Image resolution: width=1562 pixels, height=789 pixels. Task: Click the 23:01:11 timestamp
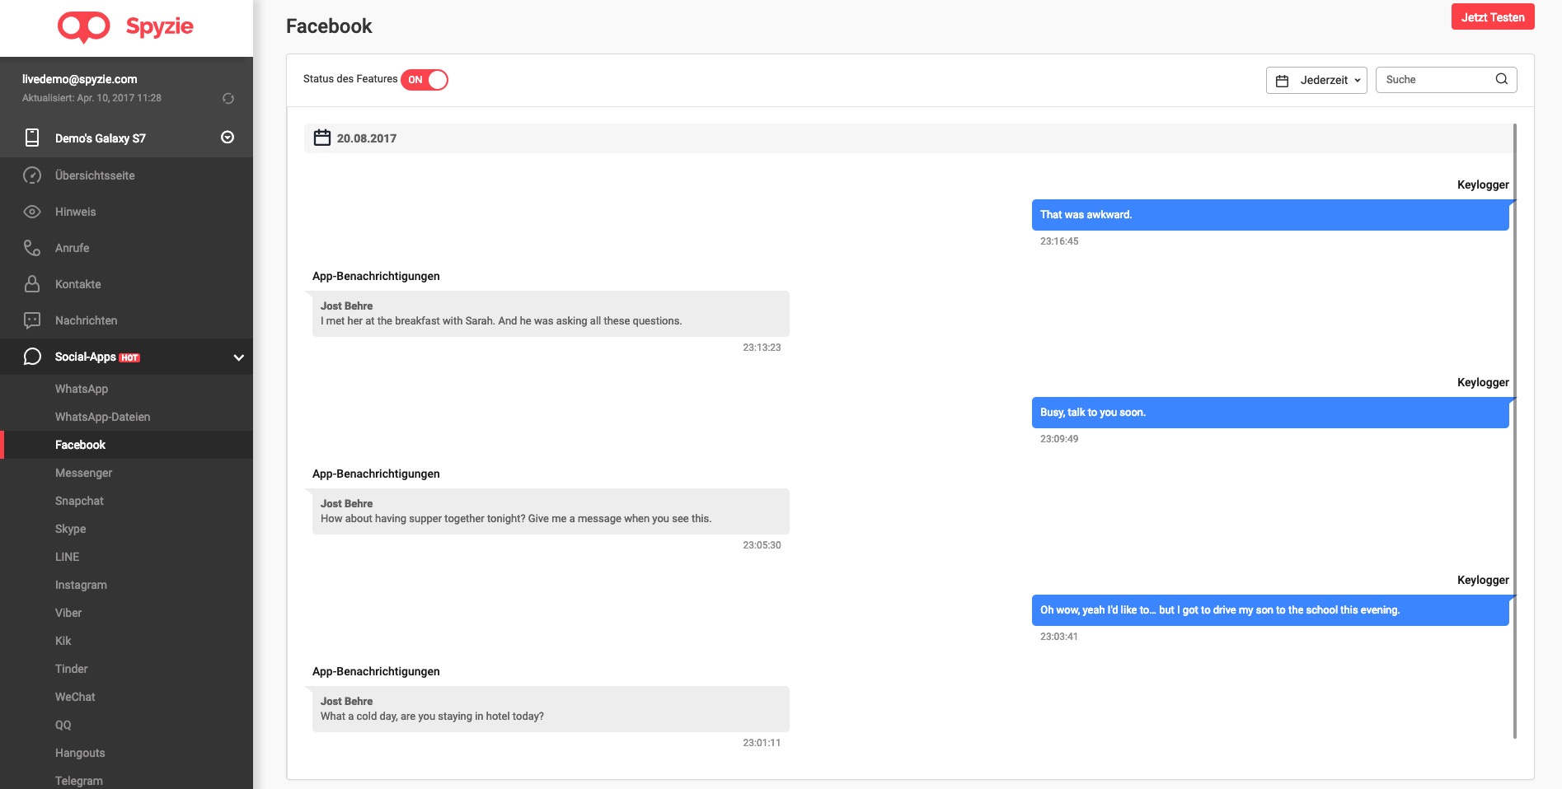click(762, 743)
